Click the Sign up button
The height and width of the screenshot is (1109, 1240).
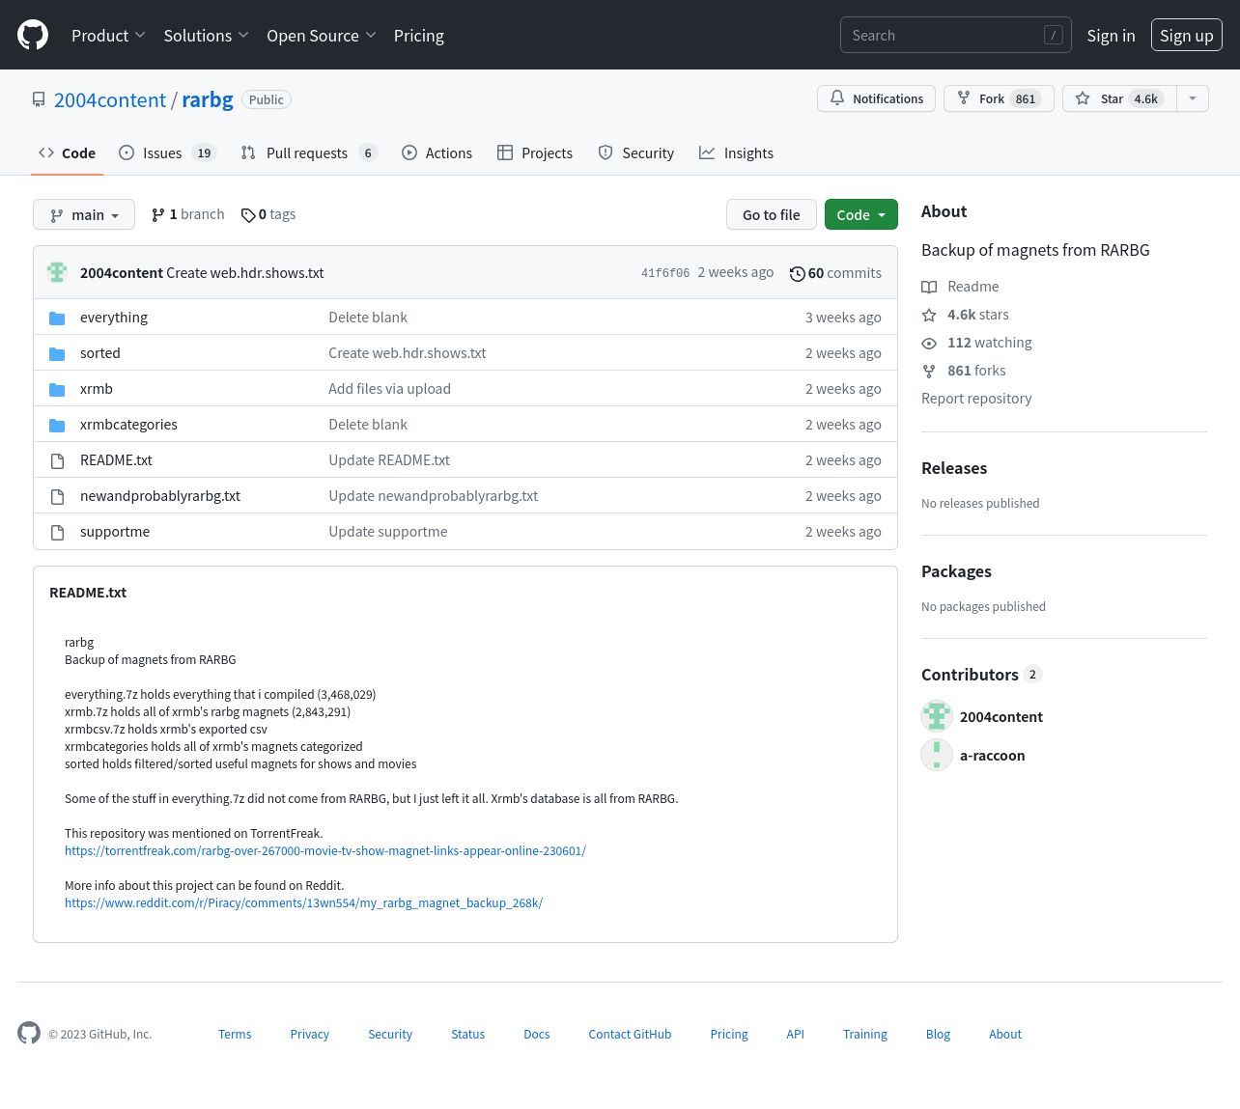tap(1187, 35)
